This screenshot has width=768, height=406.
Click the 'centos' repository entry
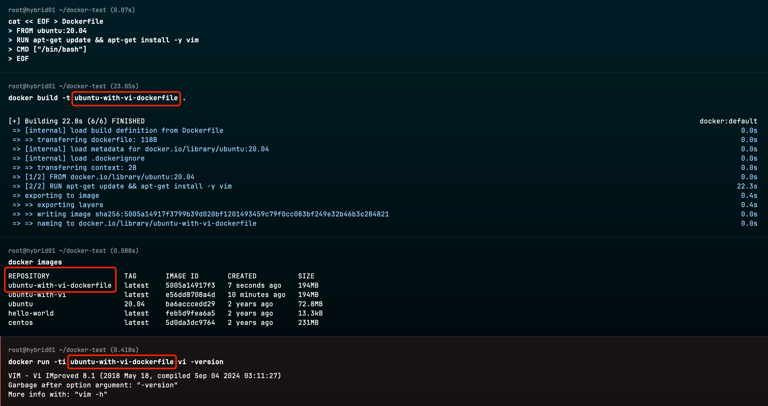click(x=21, y=323)
